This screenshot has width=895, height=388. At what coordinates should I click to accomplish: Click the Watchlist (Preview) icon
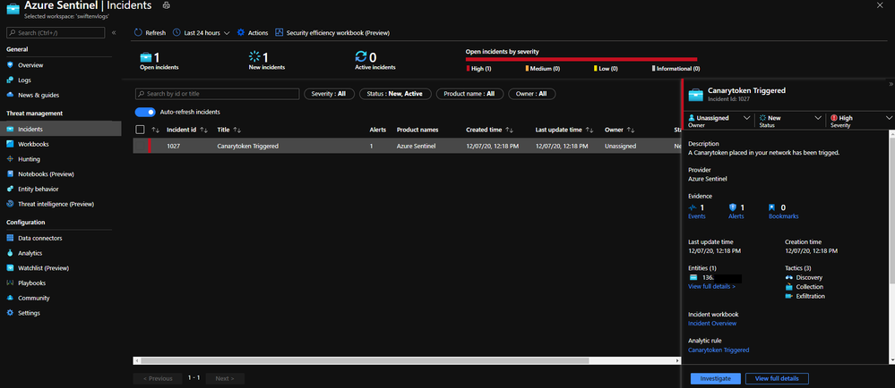(x=10, y=268)
